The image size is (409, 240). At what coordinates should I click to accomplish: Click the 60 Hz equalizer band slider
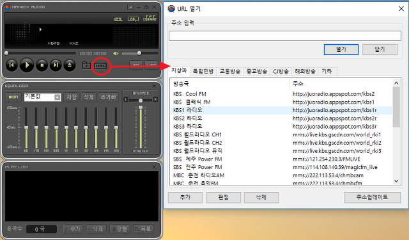point(26,127)
